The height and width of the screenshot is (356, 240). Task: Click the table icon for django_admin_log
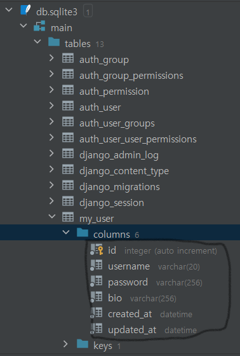(68, 153)
